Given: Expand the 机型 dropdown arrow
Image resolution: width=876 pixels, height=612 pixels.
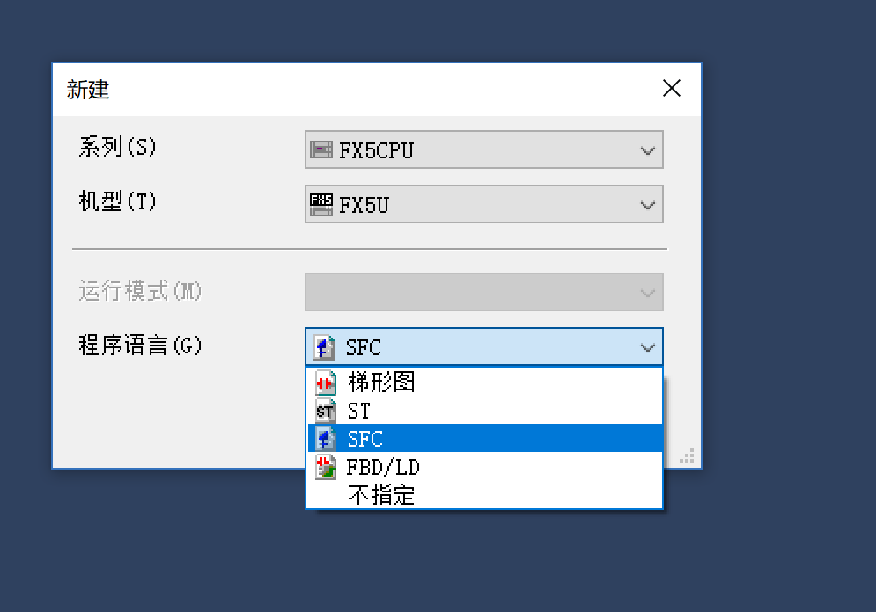Looking at the screenshot, I should 648,205.
